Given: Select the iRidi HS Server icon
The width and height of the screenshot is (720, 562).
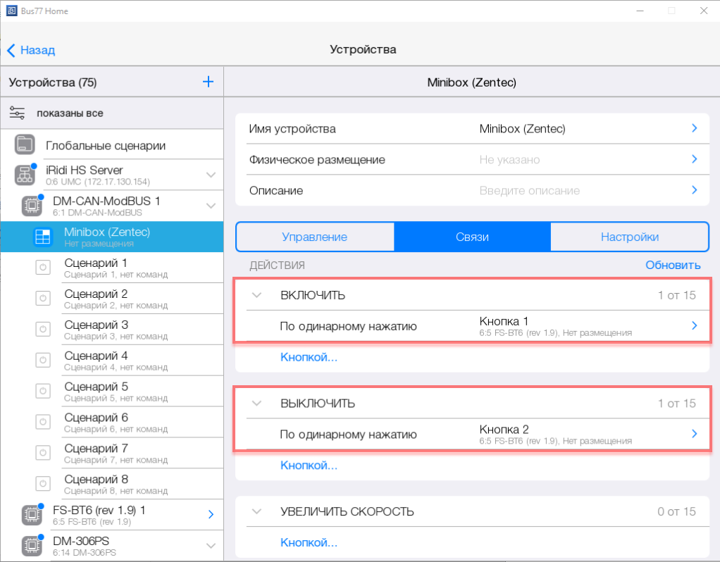Looking at the screenshot, I should tap(25, 175).
